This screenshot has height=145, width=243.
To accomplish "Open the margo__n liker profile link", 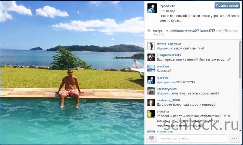I will coord(160,31).
